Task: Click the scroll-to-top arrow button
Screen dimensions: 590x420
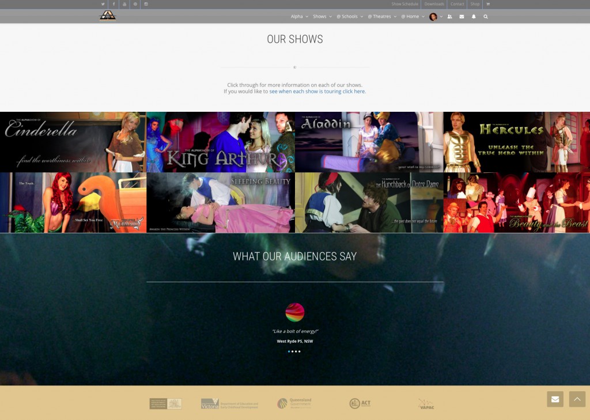Action: [x=577, y=399]
